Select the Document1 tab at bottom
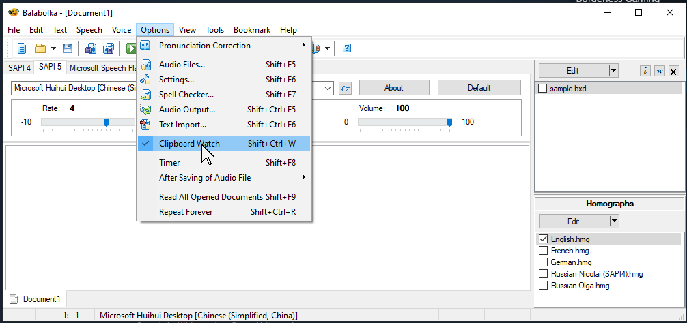Image resolution: width=687 pixels, height=323 pixels. (x=36, y=299)
